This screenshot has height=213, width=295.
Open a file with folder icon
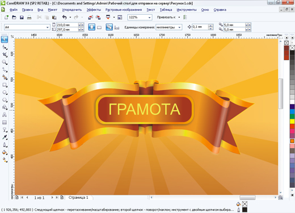click(14, 17)
